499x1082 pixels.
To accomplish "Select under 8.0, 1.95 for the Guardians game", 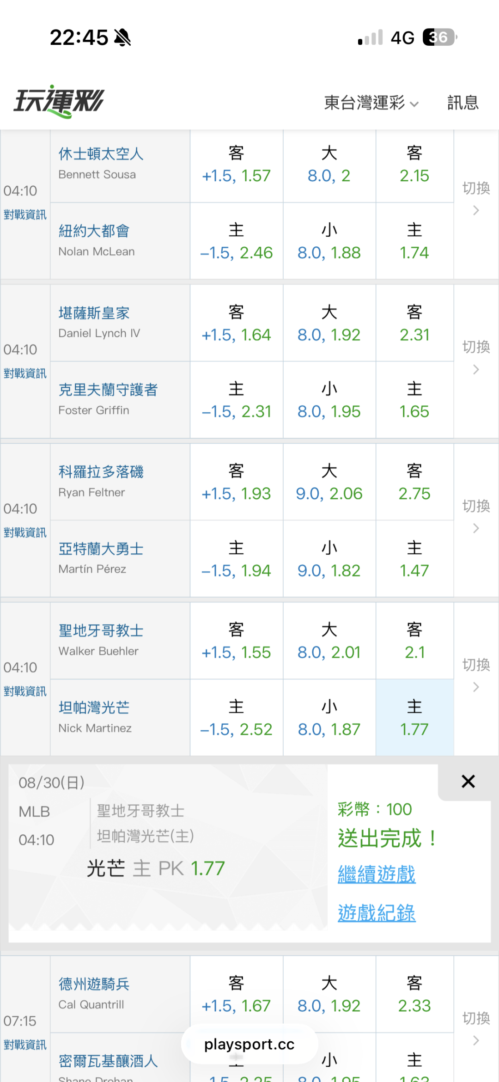I will (x=329, y=400).
